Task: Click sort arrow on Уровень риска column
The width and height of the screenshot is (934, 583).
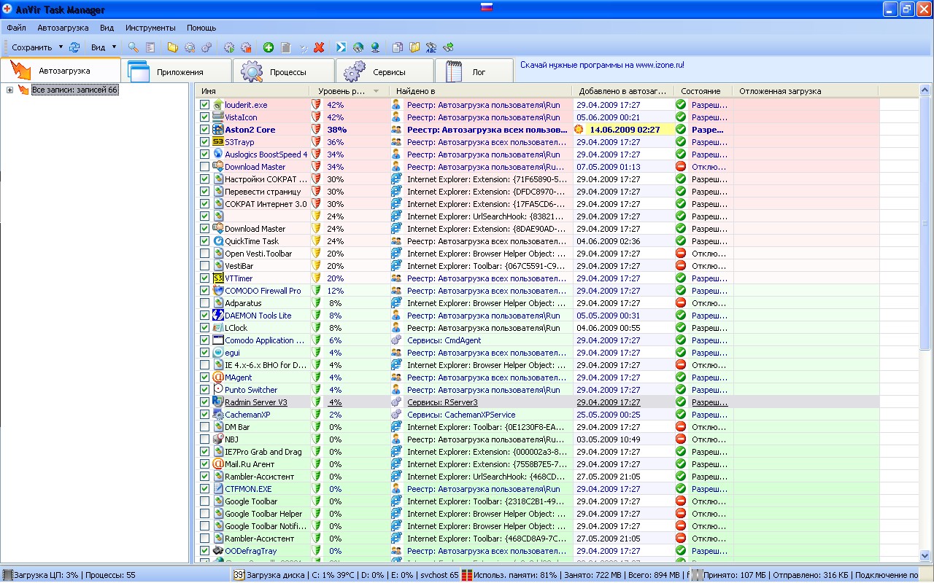Action: [x=377, y=91]
